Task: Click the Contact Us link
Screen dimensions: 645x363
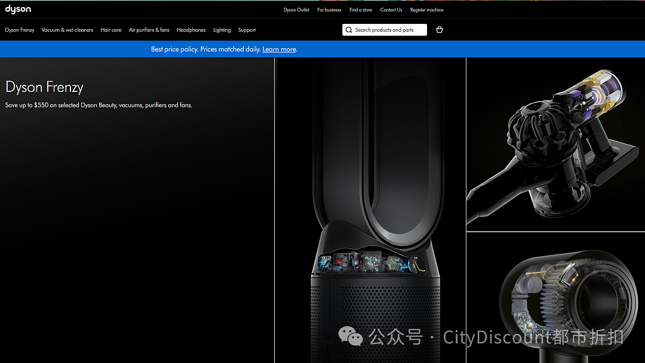Action: 391,10
